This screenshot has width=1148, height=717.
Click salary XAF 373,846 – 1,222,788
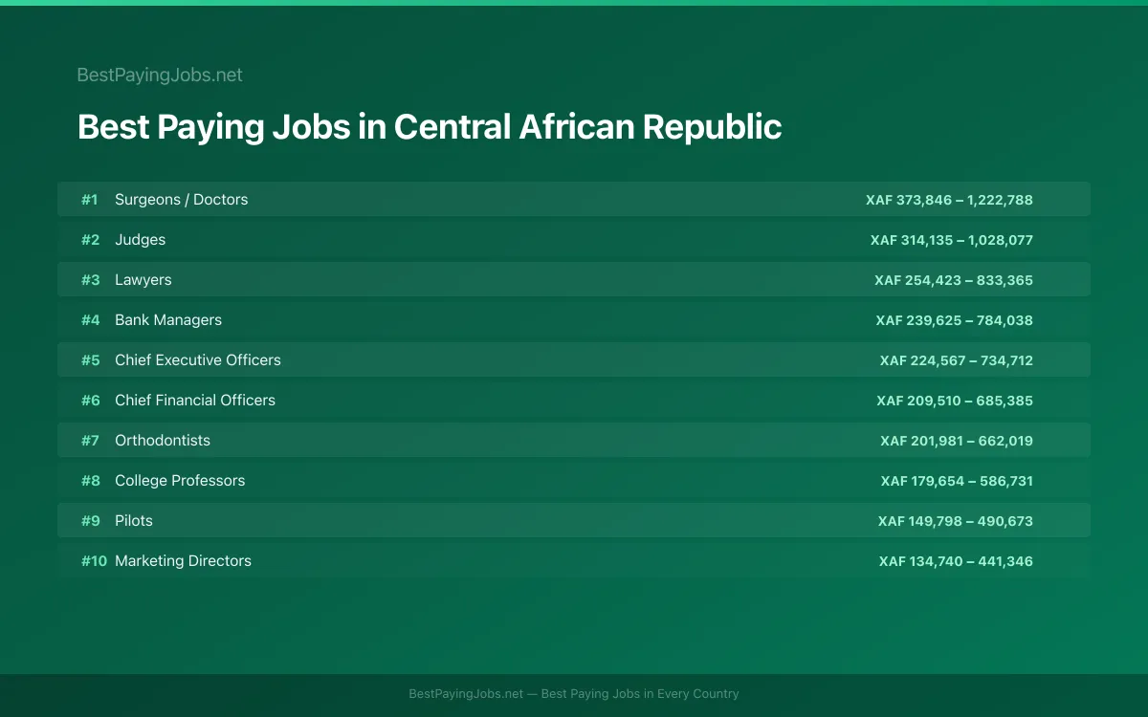click(x=949, y=200)
